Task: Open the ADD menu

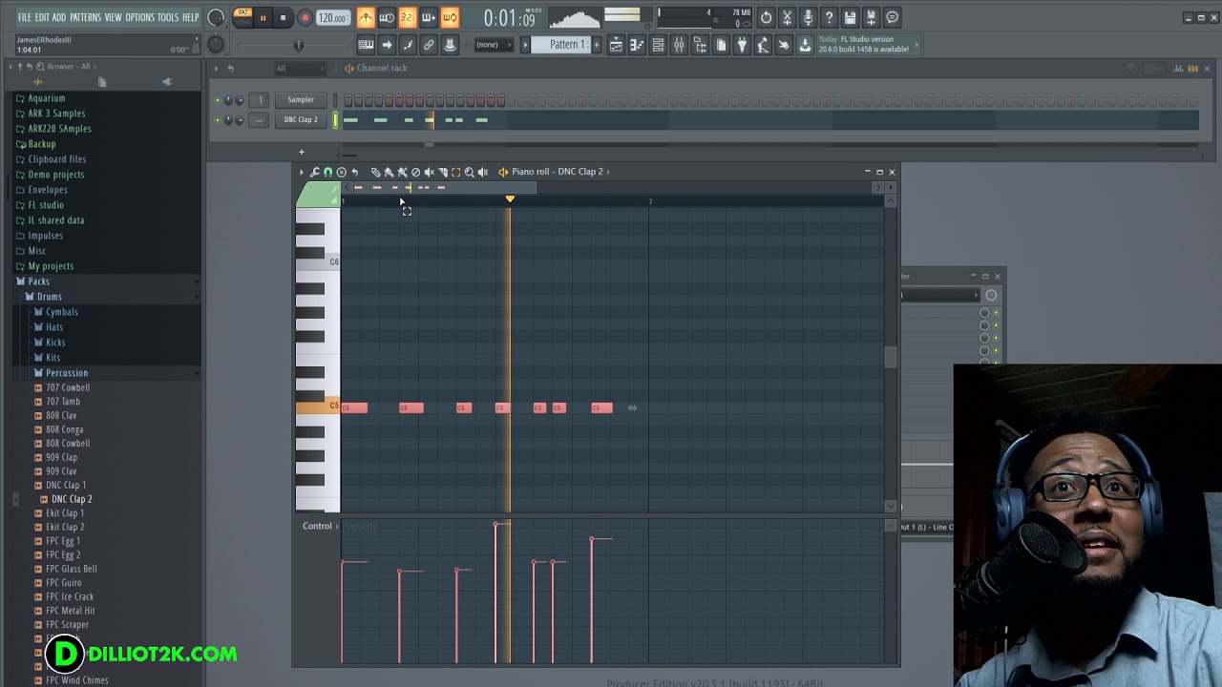Action: pos(59,17)
